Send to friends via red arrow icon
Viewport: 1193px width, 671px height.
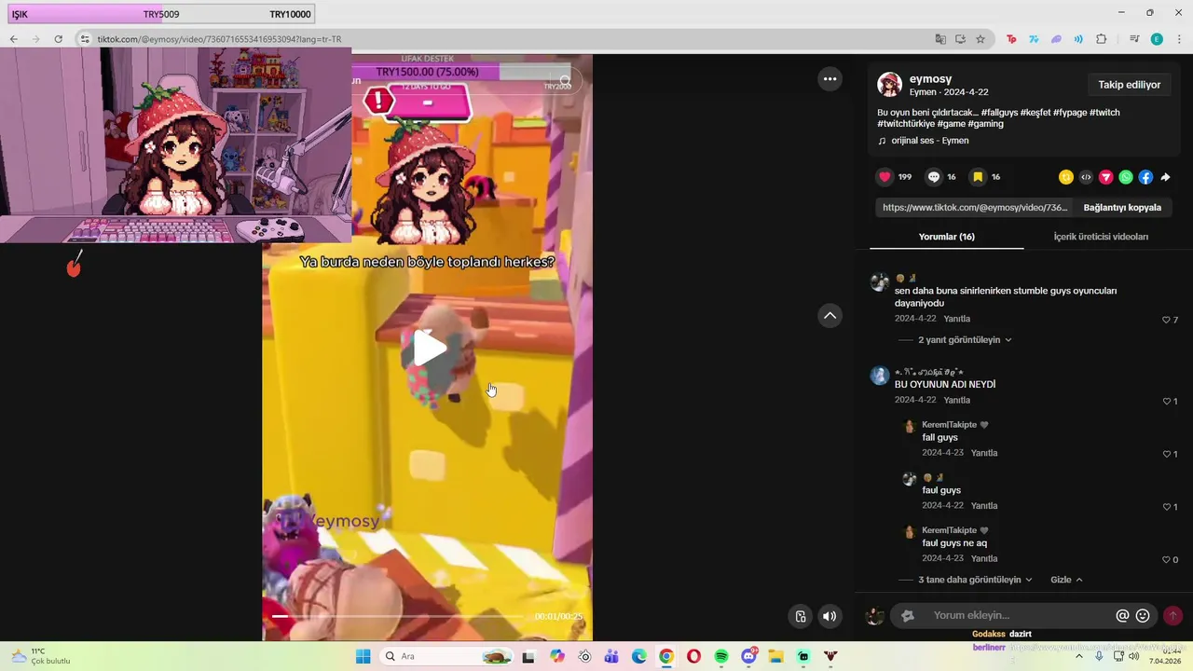[x=1106, y=177]
